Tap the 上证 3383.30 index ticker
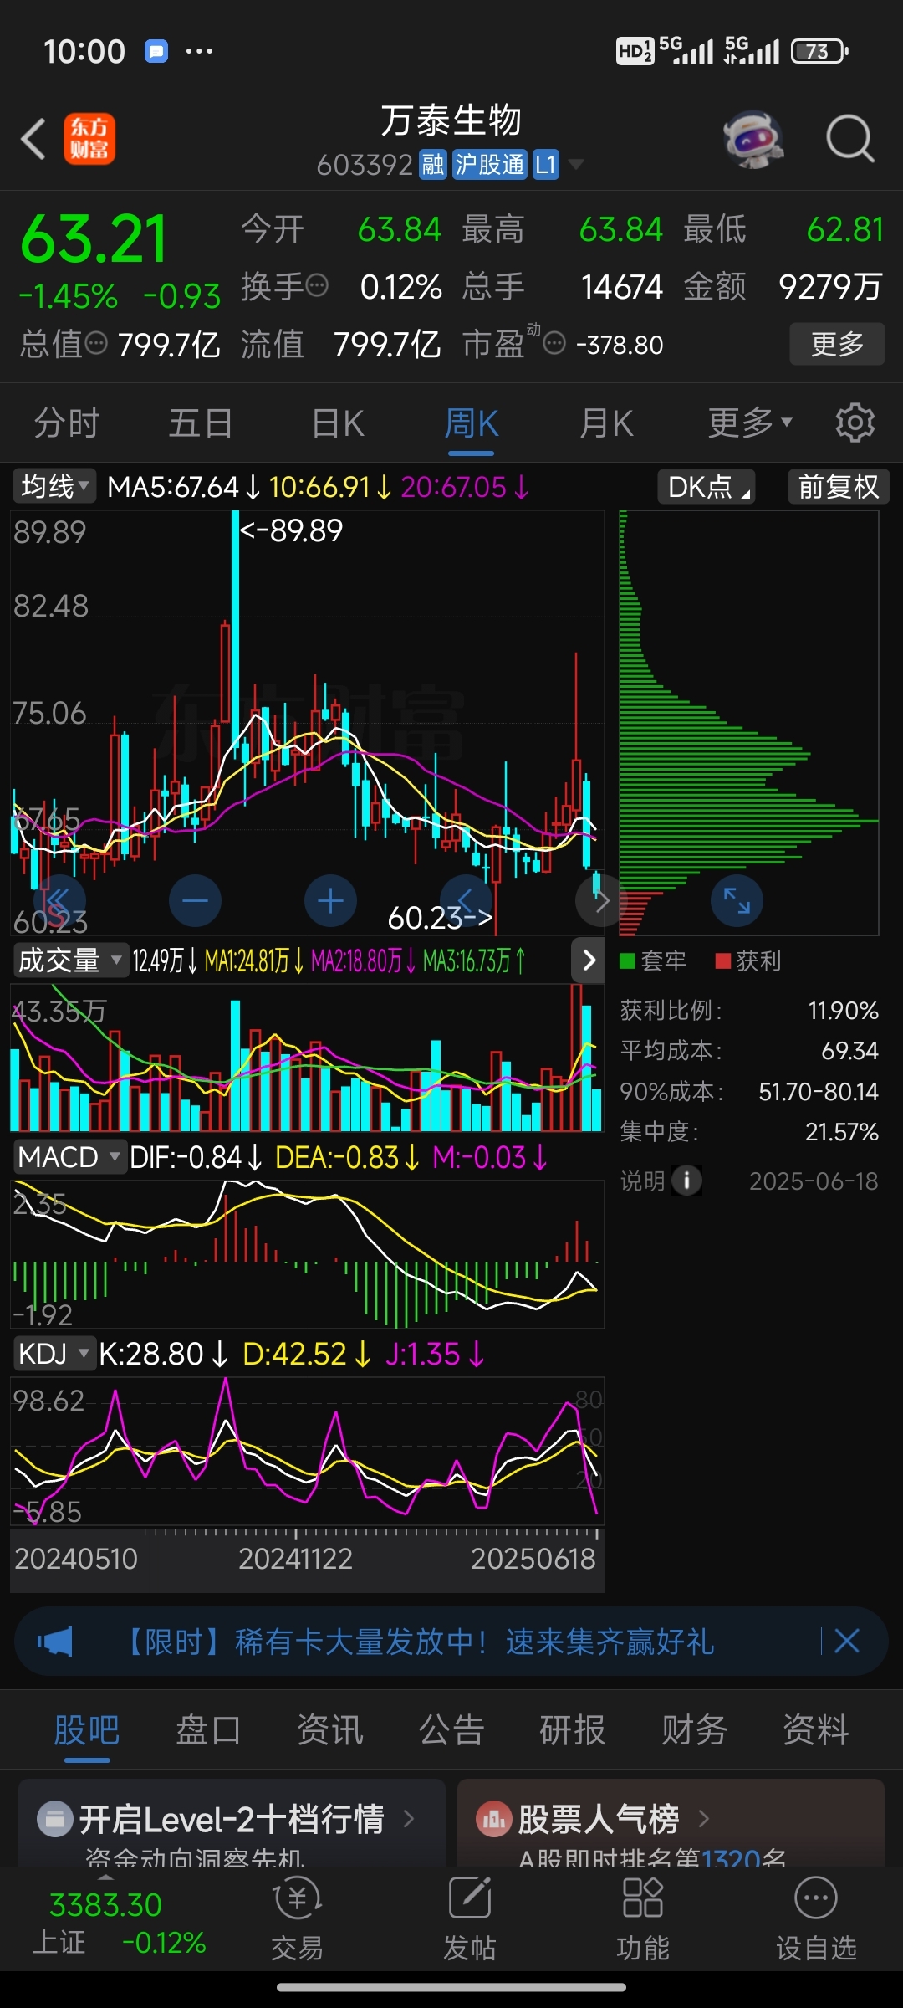This screenshot has width=903, height=2008. click(119, 1923)
